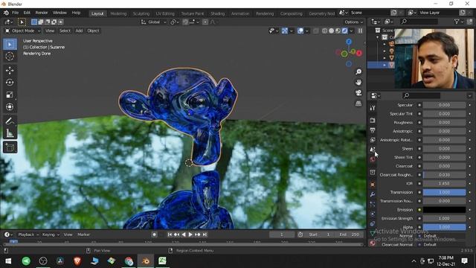
Task: Open the Options dropdown
Action: coord(354,22)
